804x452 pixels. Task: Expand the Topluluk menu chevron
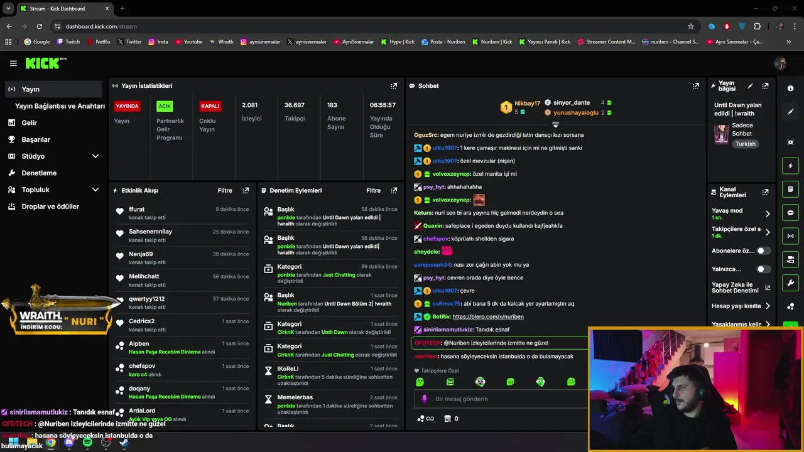tap(95, 190)
